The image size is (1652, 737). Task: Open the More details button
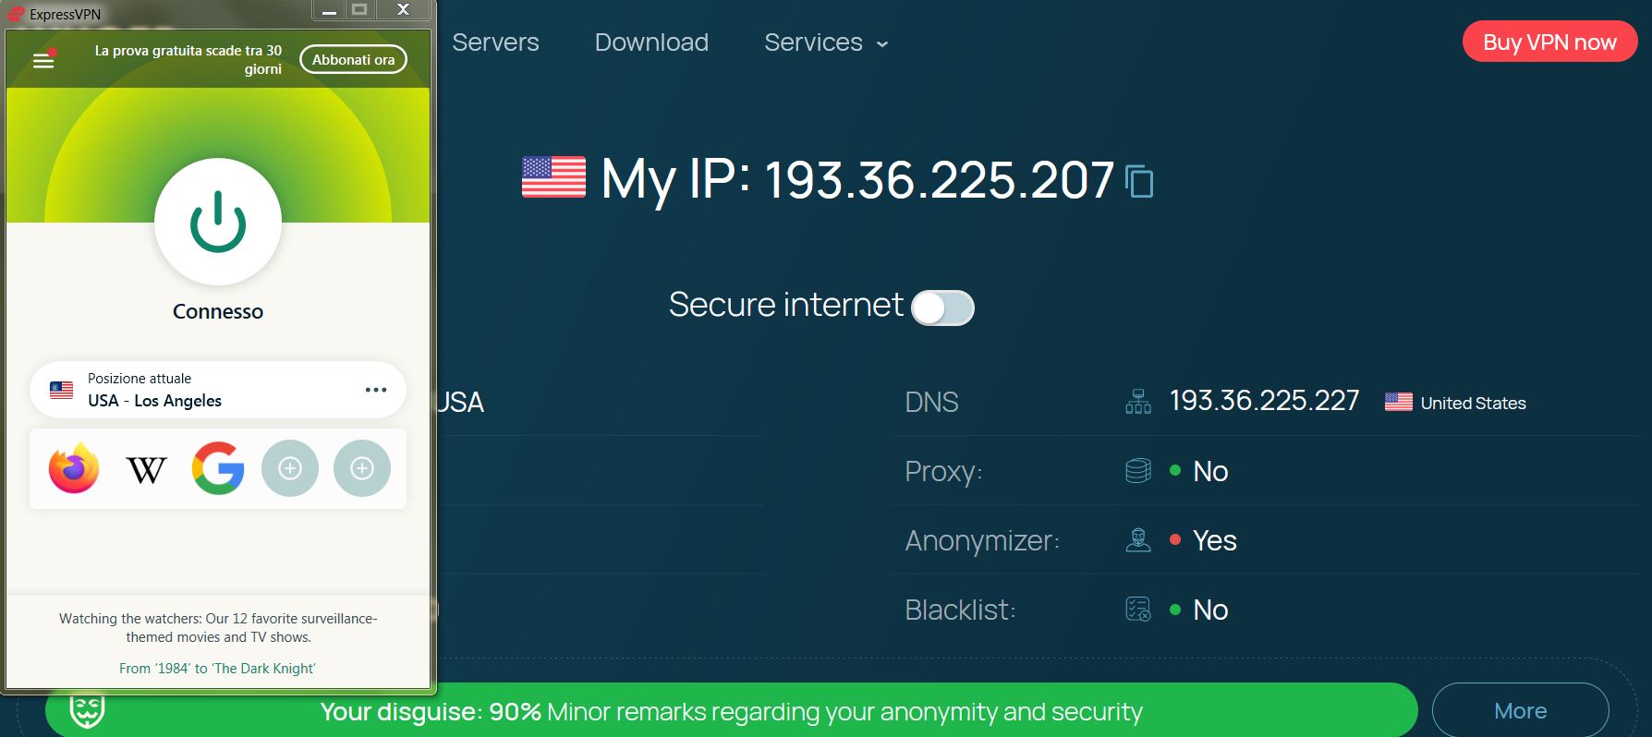(1521, 710)
